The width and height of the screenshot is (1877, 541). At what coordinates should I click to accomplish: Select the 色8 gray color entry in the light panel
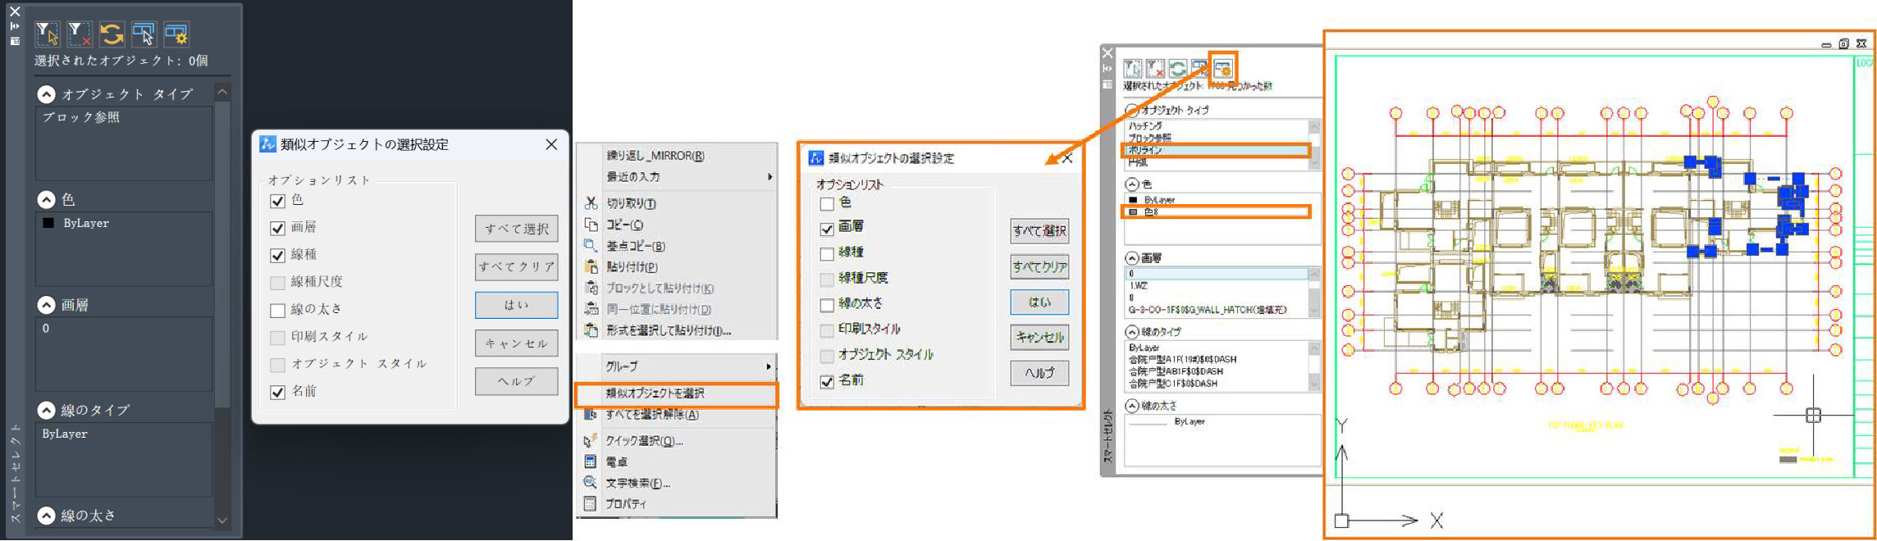coord(1216,211)
